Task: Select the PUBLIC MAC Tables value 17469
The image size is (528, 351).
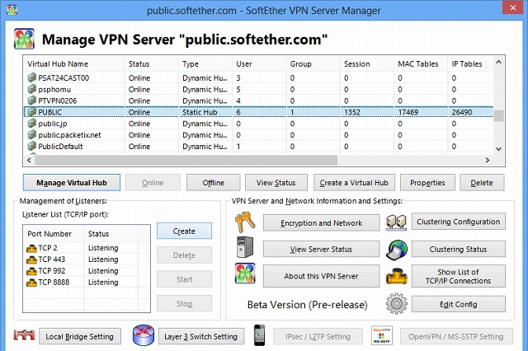Action: coord(408,112)
